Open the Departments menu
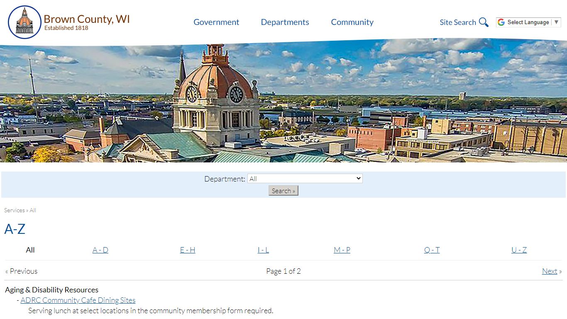The width and height of the screenshot is (567, 319). coord(285,22)
